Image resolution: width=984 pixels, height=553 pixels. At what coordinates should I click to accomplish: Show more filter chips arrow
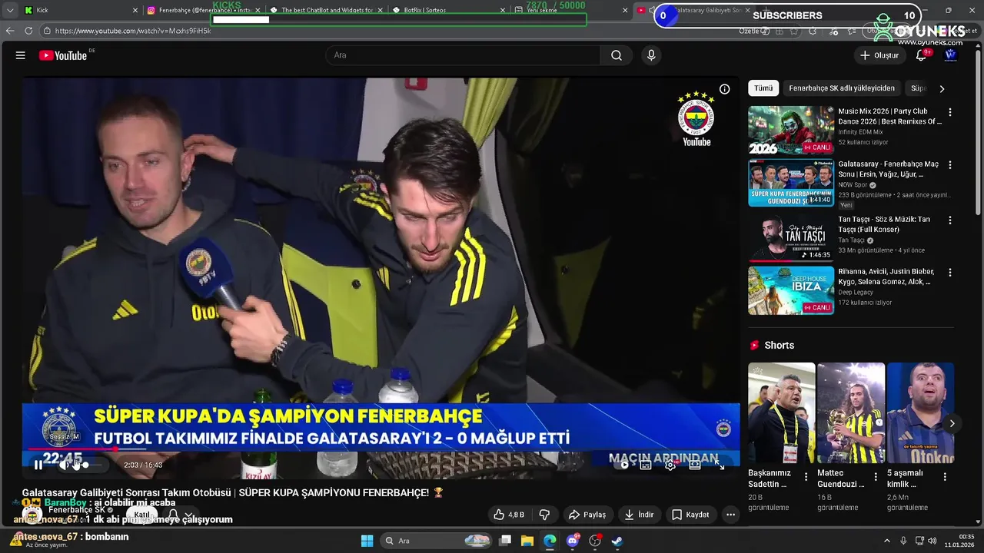coord(942,88)
